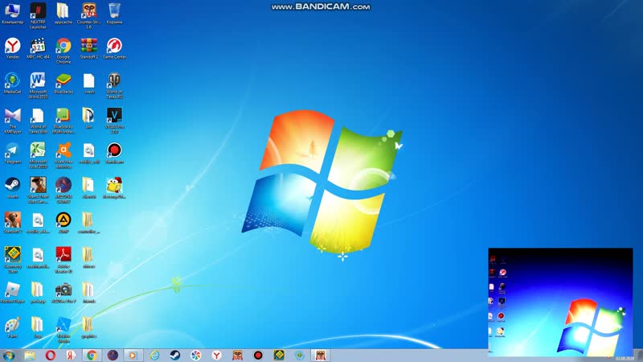
Task: Select the Steam desktop icon
Action: [12, 188]
